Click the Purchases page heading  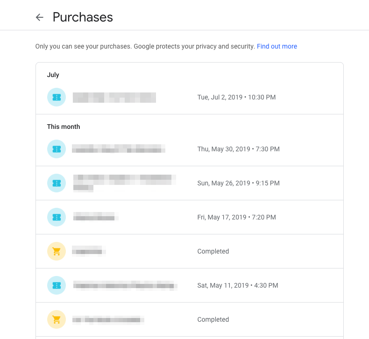point(83,17)
